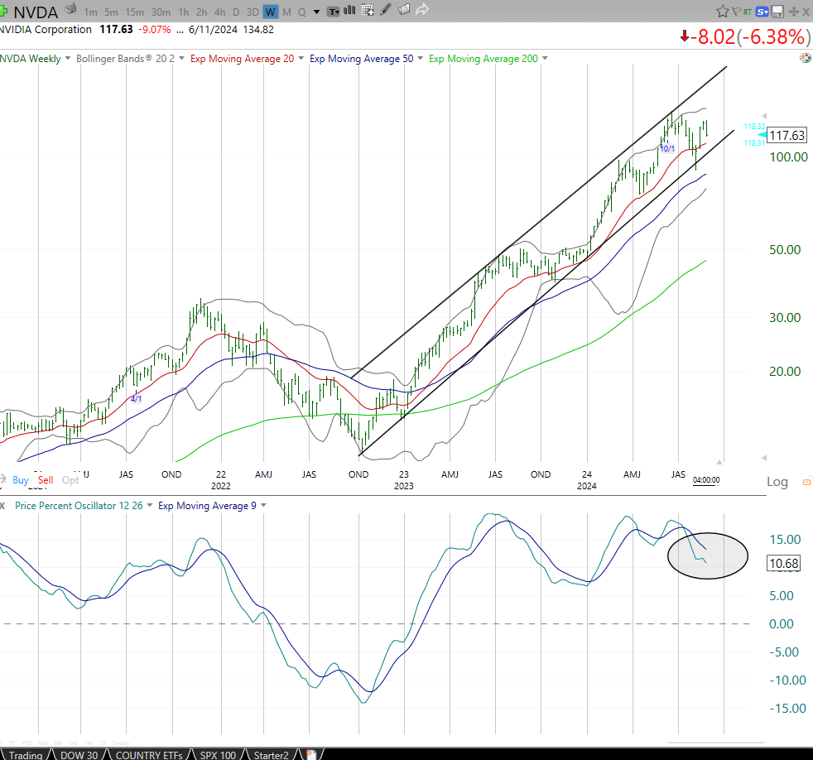Select the 1h timeframe
The image size is (813, 760).
184,12
